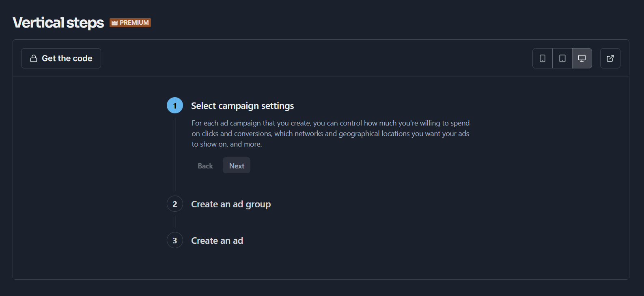The image size is (644, 296).
Task: Click the Vertical steps heading
Action: 58,23
